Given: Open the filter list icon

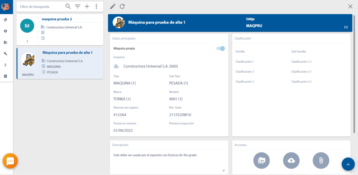Looking at the screenshot, I should click(78, 6).
